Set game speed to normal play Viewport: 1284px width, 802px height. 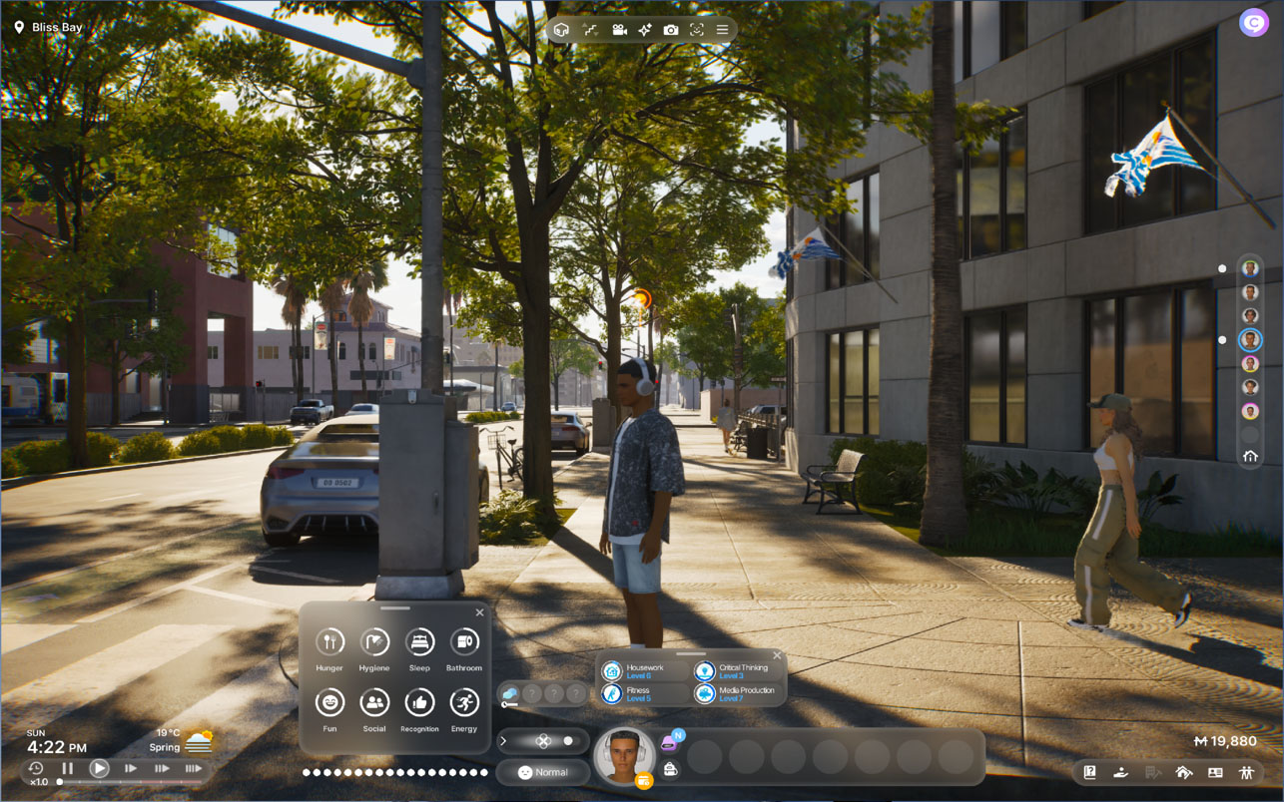(x=99, y=768)
